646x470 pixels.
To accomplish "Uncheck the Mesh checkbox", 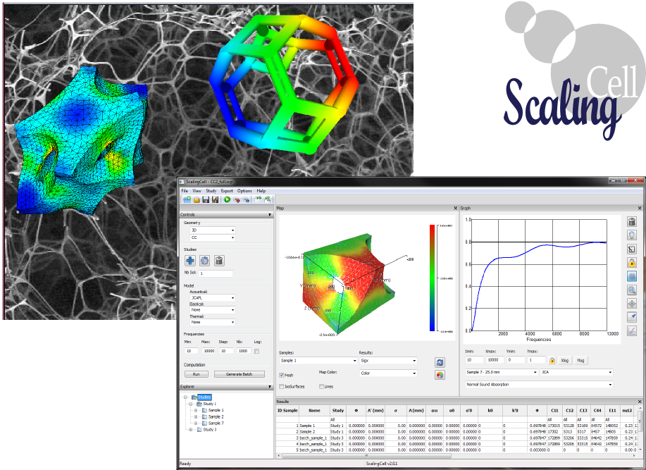I will click(281, 376).
